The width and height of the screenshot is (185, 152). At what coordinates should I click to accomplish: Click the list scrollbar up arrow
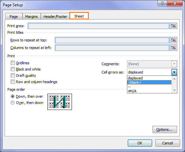point(174,79)
